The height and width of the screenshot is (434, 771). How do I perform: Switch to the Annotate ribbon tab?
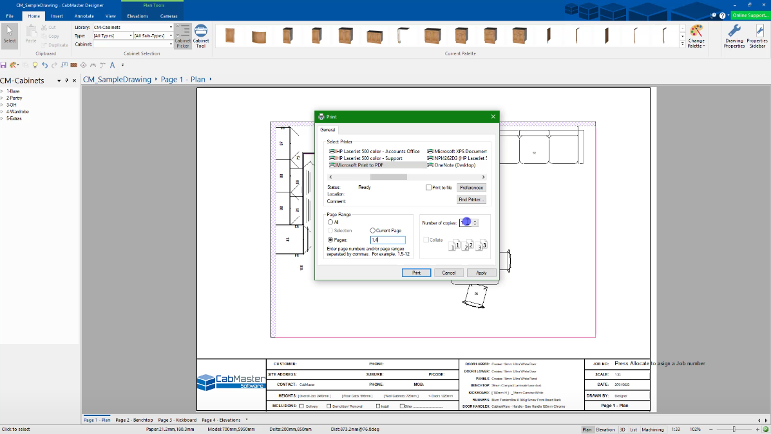click(x=84, y=16)
